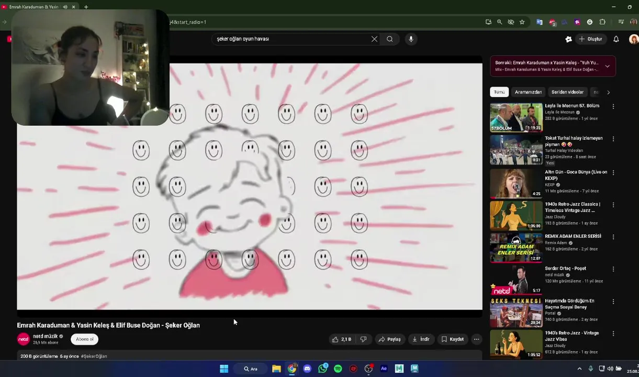Open netd müzik channel avatar

24,339
